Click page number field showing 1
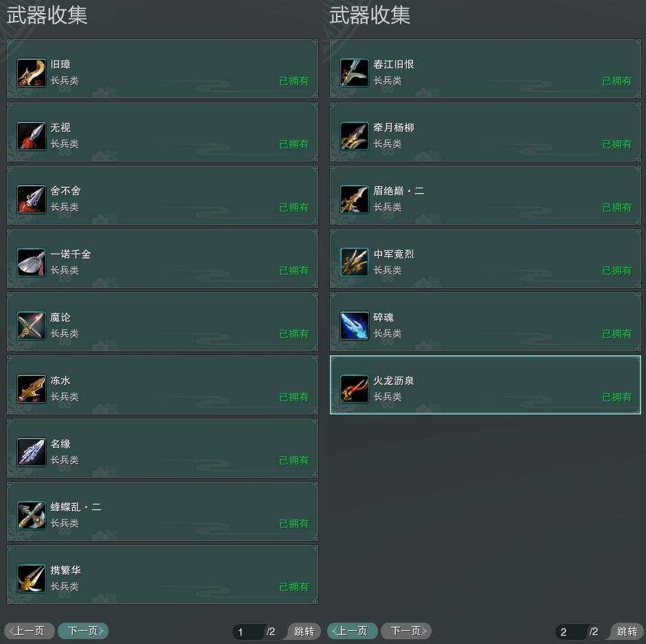The width and height of the screenshot is (646, 644). click(x=248, y=632)
